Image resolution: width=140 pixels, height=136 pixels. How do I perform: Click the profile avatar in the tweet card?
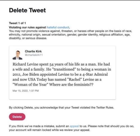click(x=17, y=55)
